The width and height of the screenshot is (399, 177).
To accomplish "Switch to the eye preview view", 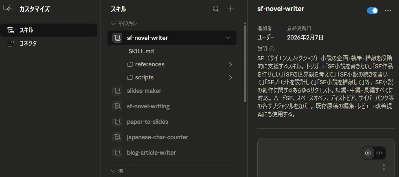I will 368,153.
